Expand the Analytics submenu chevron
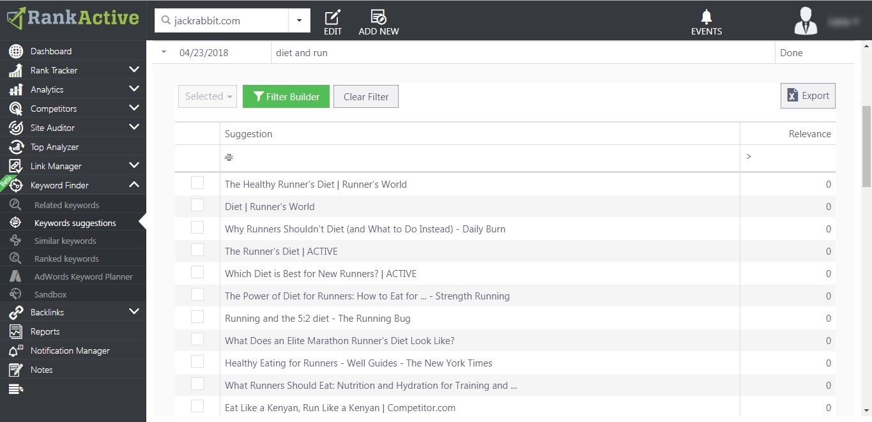 (x=134, y=89)
